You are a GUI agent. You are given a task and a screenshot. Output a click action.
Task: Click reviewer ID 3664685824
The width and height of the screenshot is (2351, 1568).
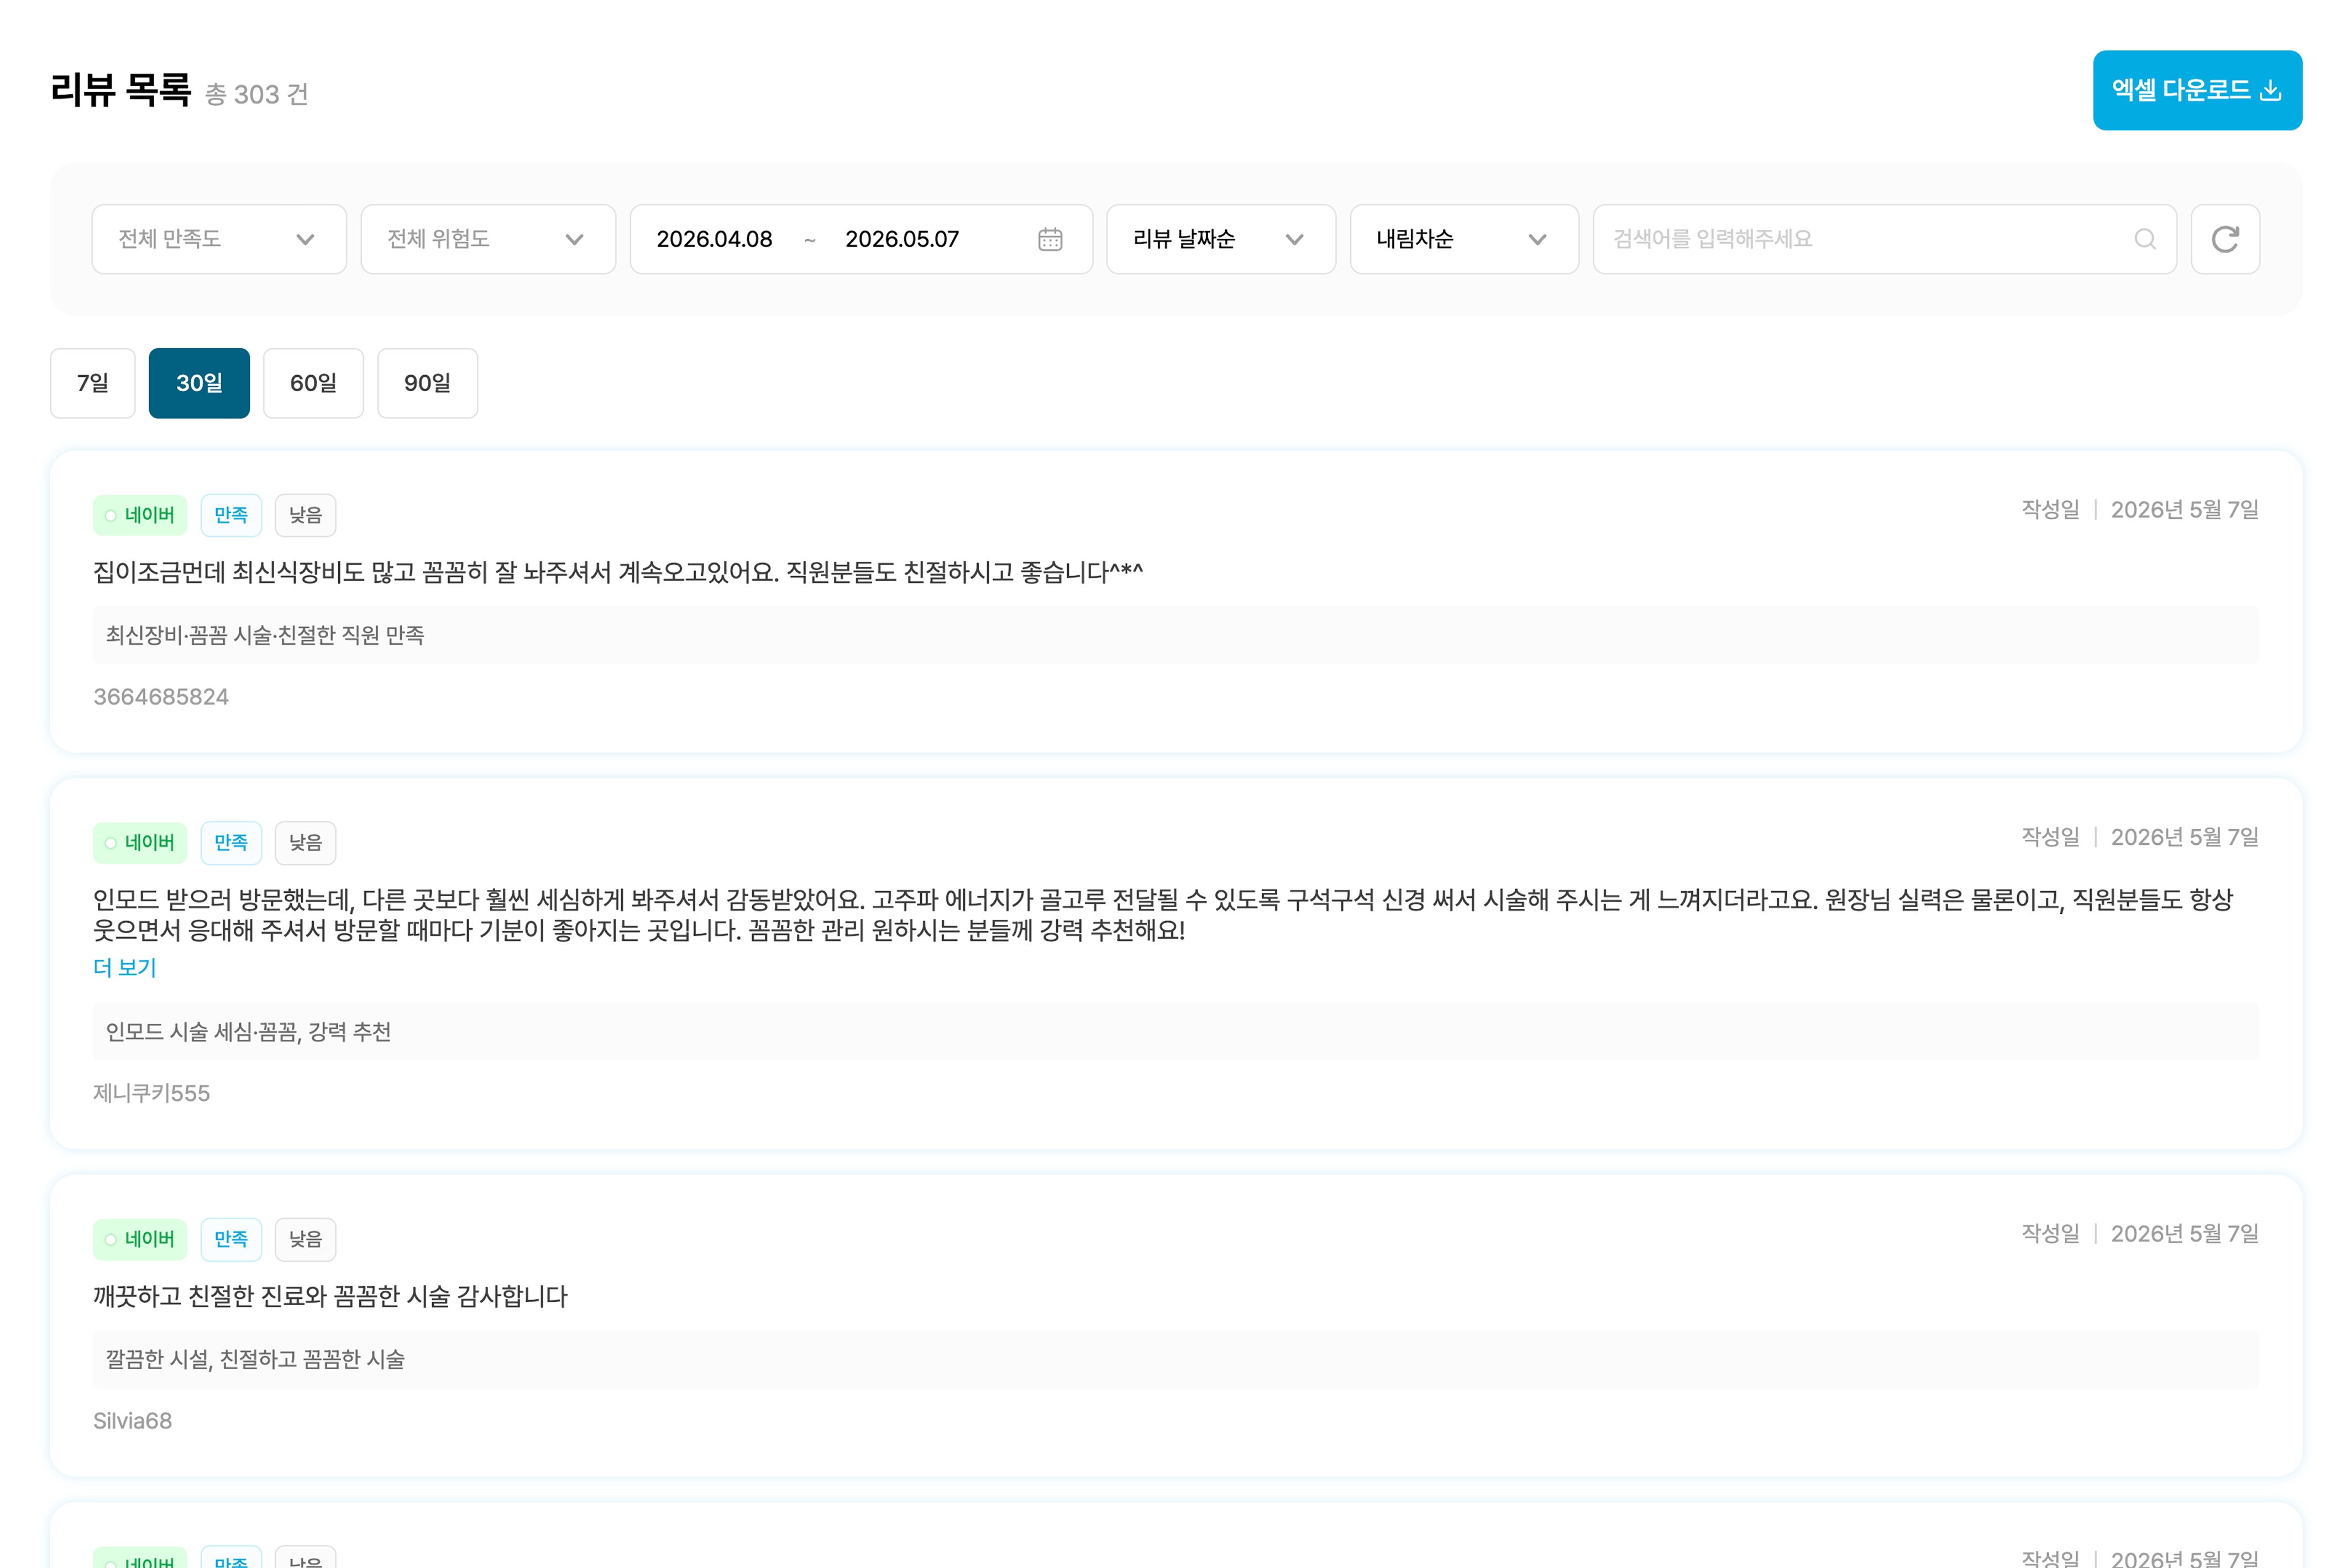pyautogui.click(x=161, y=697)
